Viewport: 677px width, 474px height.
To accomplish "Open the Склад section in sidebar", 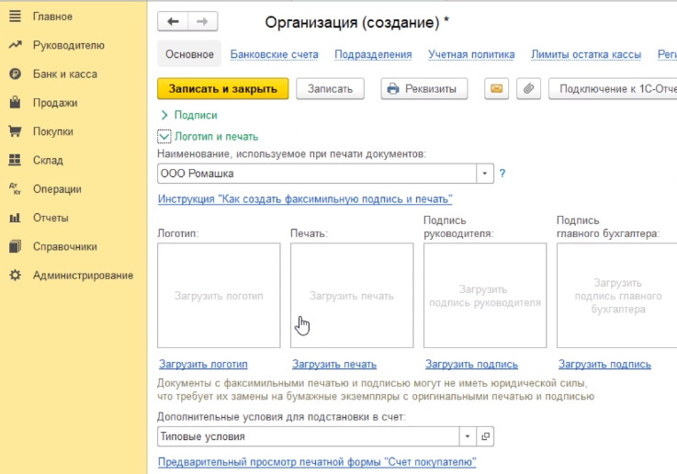I will [x=48, y=160].
